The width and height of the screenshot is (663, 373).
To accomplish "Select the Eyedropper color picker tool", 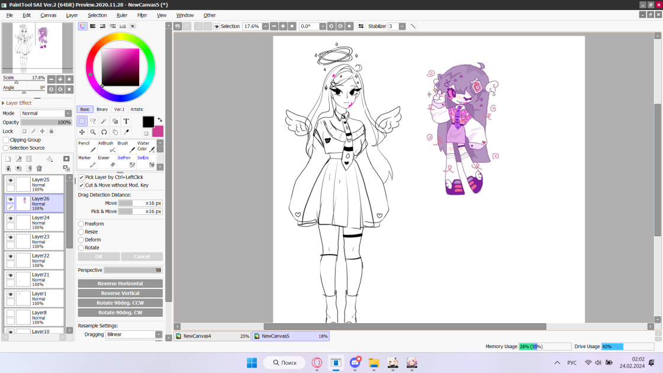I will tap(126, 132).
